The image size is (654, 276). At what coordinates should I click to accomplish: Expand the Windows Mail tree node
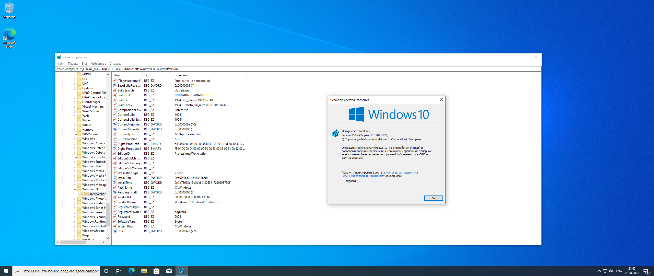[75, 167]
